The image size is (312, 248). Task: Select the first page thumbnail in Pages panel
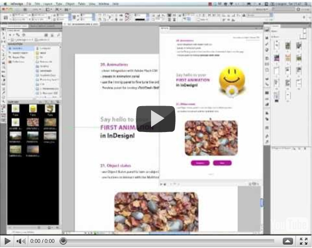tap(276, 46)
